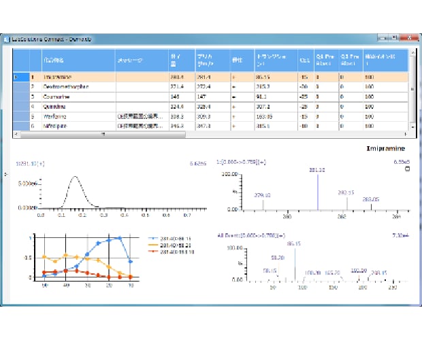This screenshot has height=340, width=422.
Task: Click the red 281.40>193.10 legend entry
Action: coord(171,252)
